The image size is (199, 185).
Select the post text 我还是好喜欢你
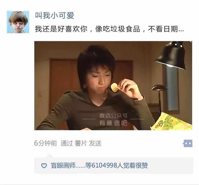click(x=61, y=29)
